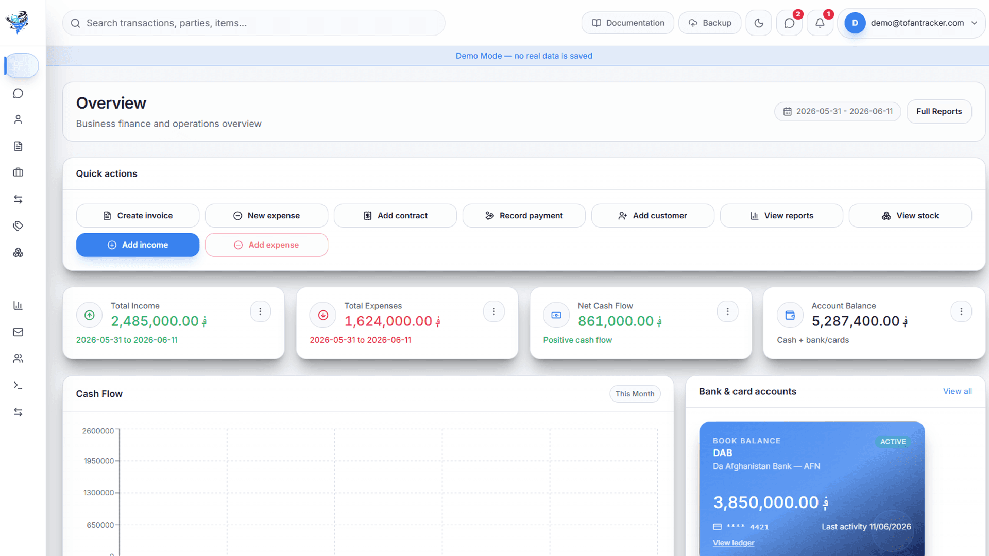This screenshot has width=989, height=556.
Task: Open the upper transfer arrows icon in sidebar
Action: coord(18,199)
